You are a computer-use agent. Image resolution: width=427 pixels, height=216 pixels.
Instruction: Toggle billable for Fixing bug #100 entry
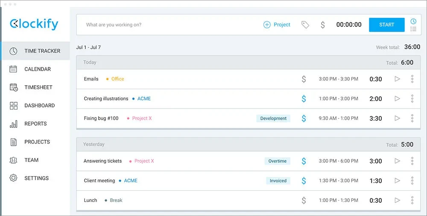(x=304, y=118)
